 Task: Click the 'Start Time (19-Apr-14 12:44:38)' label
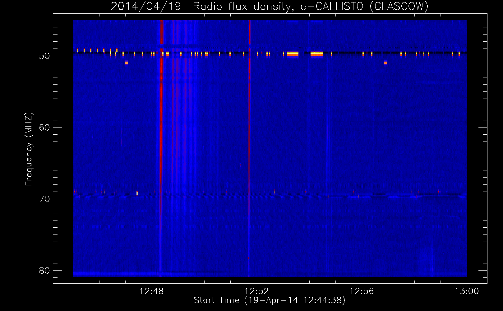[x=270, y=300]
